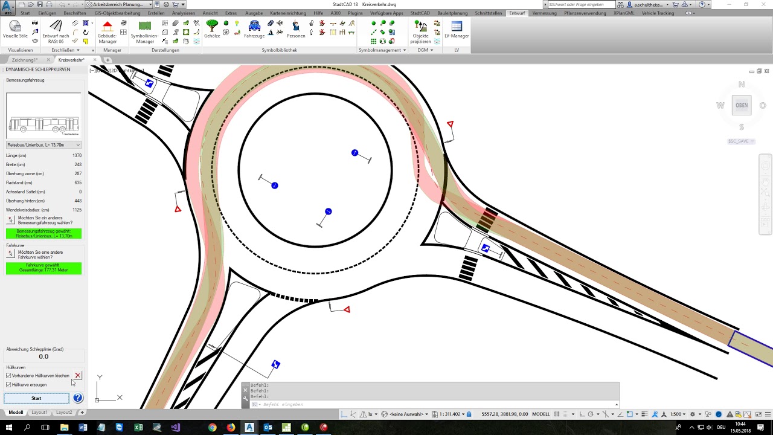Click the shopping cart icon in quick access

pyautogui.click(x=175, y=4)
